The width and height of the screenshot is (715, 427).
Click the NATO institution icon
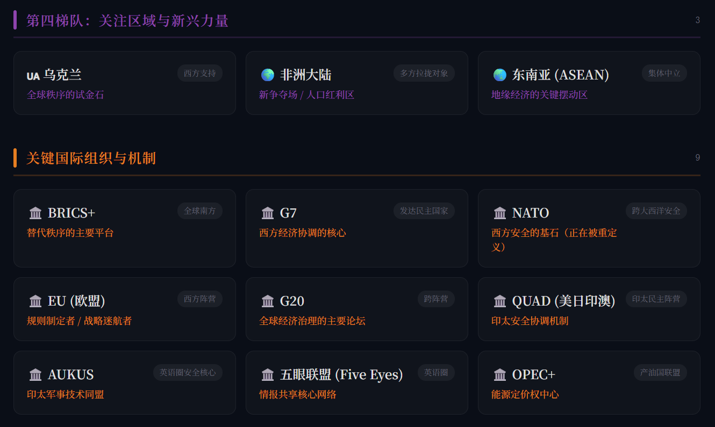coord(500,213)
